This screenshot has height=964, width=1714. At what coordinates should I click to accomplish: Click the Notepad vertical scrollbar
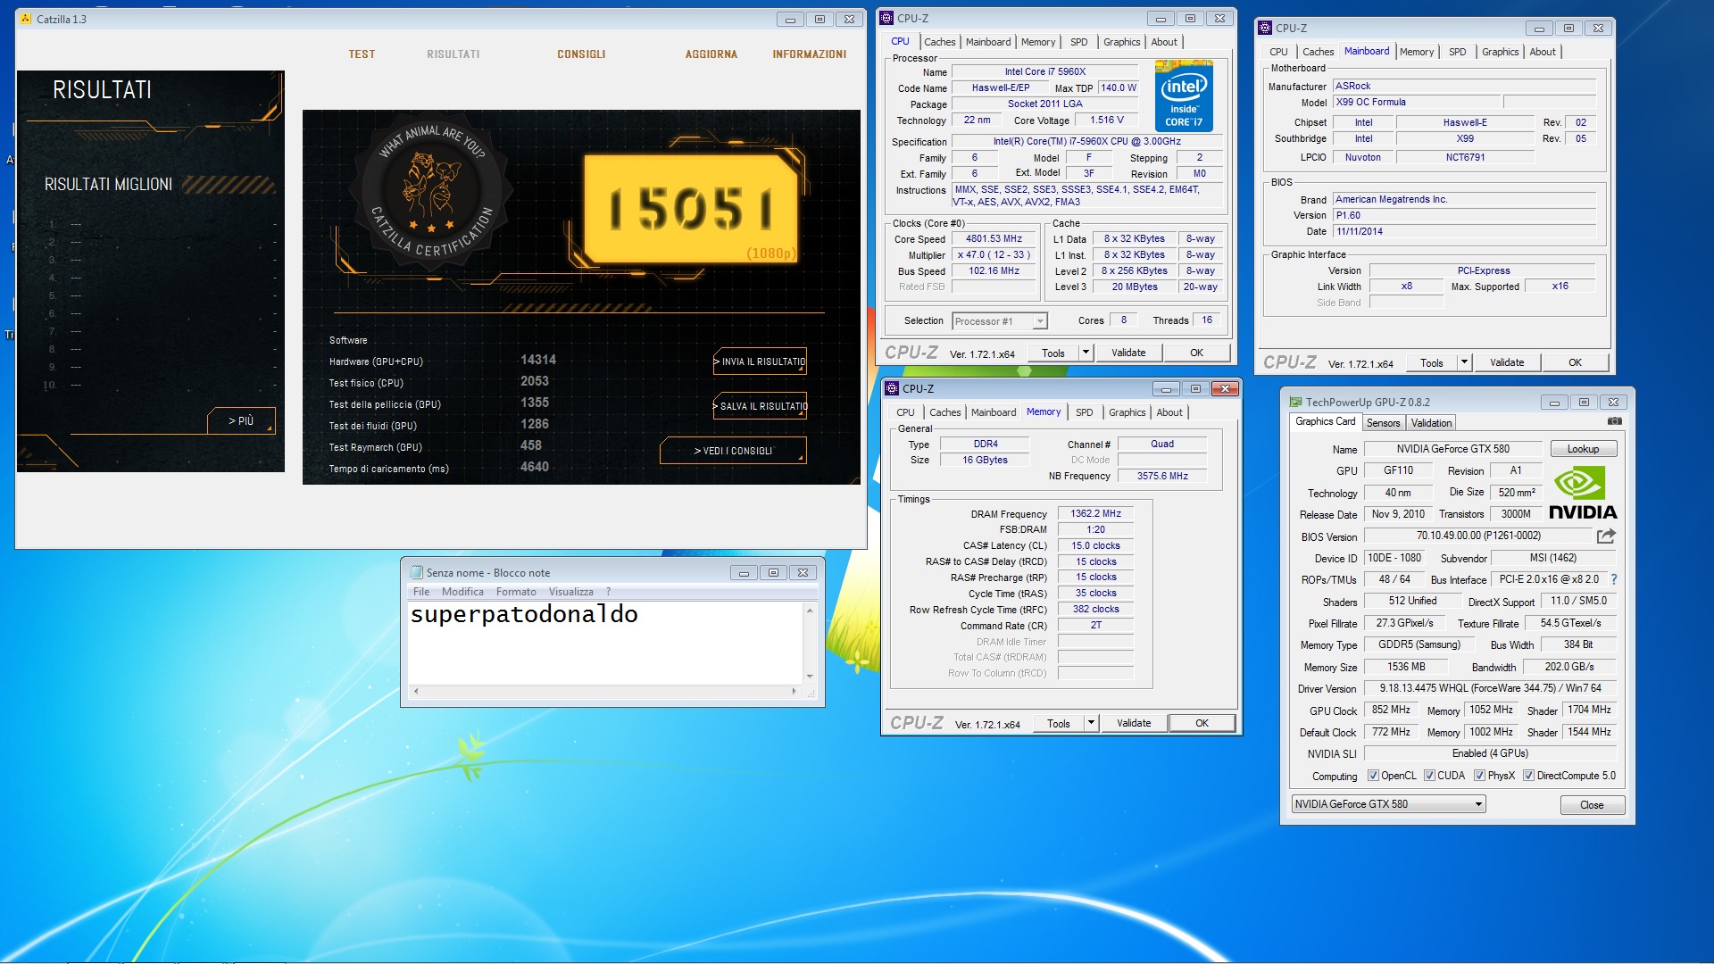pos(810,643)
